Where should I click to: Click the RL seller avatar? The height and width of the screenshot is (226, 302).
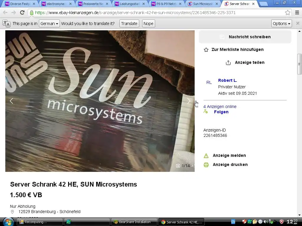[x=209, y=83]
